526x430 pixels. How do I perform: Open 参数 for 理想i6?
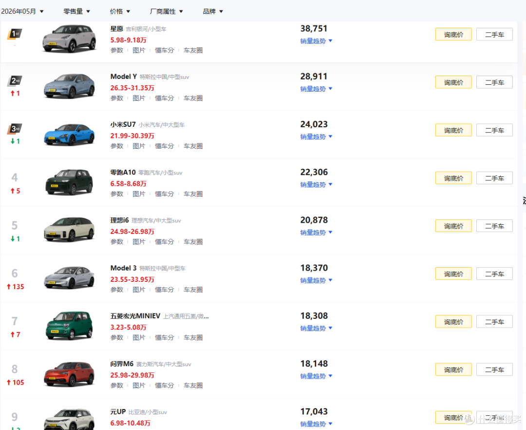[117, 242]
